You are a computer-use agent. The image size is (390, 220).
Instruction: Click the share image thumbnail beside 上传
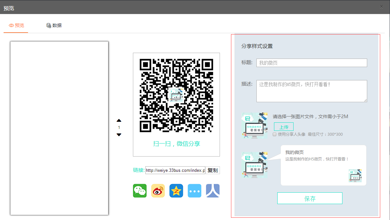click(254, 125)
